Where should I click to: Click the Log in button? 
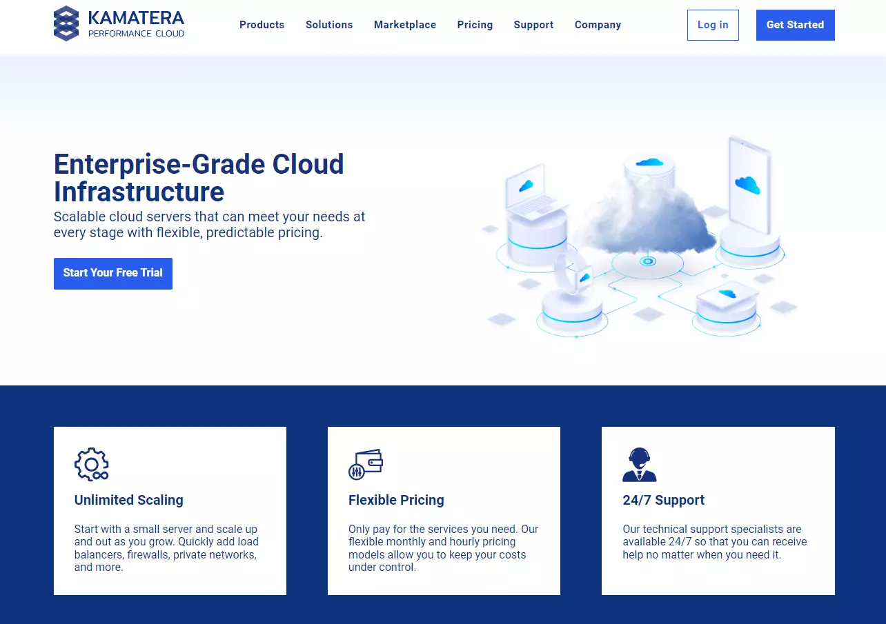(713, 25)
